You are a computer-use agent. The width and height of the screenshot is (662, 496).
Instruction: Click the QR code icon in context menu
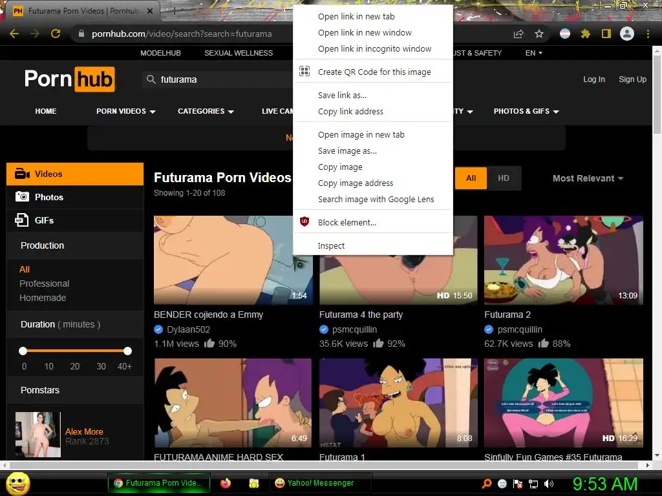click(x=304, y=71)
